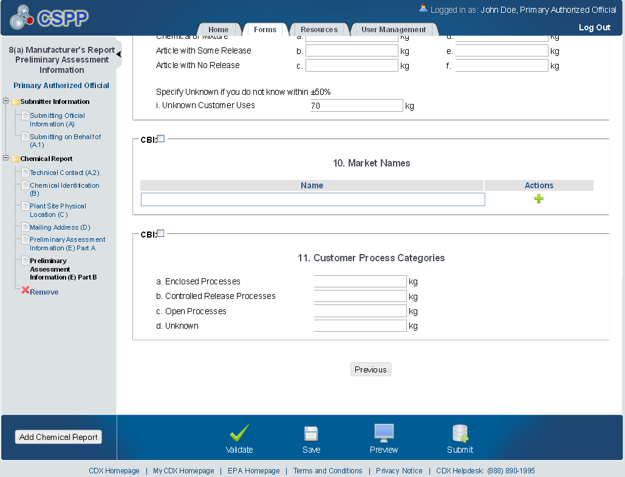Click the Validate green checkmark icon
Screen dimensions: 625x477
(239, 433)
